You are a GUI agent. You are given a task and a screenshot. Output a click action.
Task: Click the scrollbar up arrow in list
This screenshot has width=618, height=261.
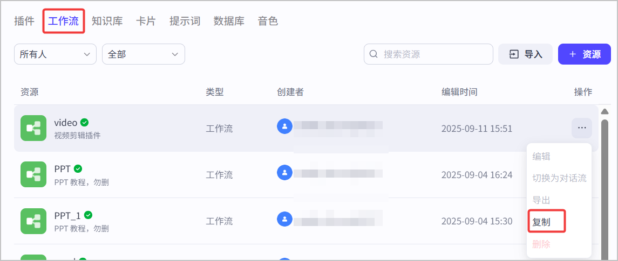click(605, 112)
